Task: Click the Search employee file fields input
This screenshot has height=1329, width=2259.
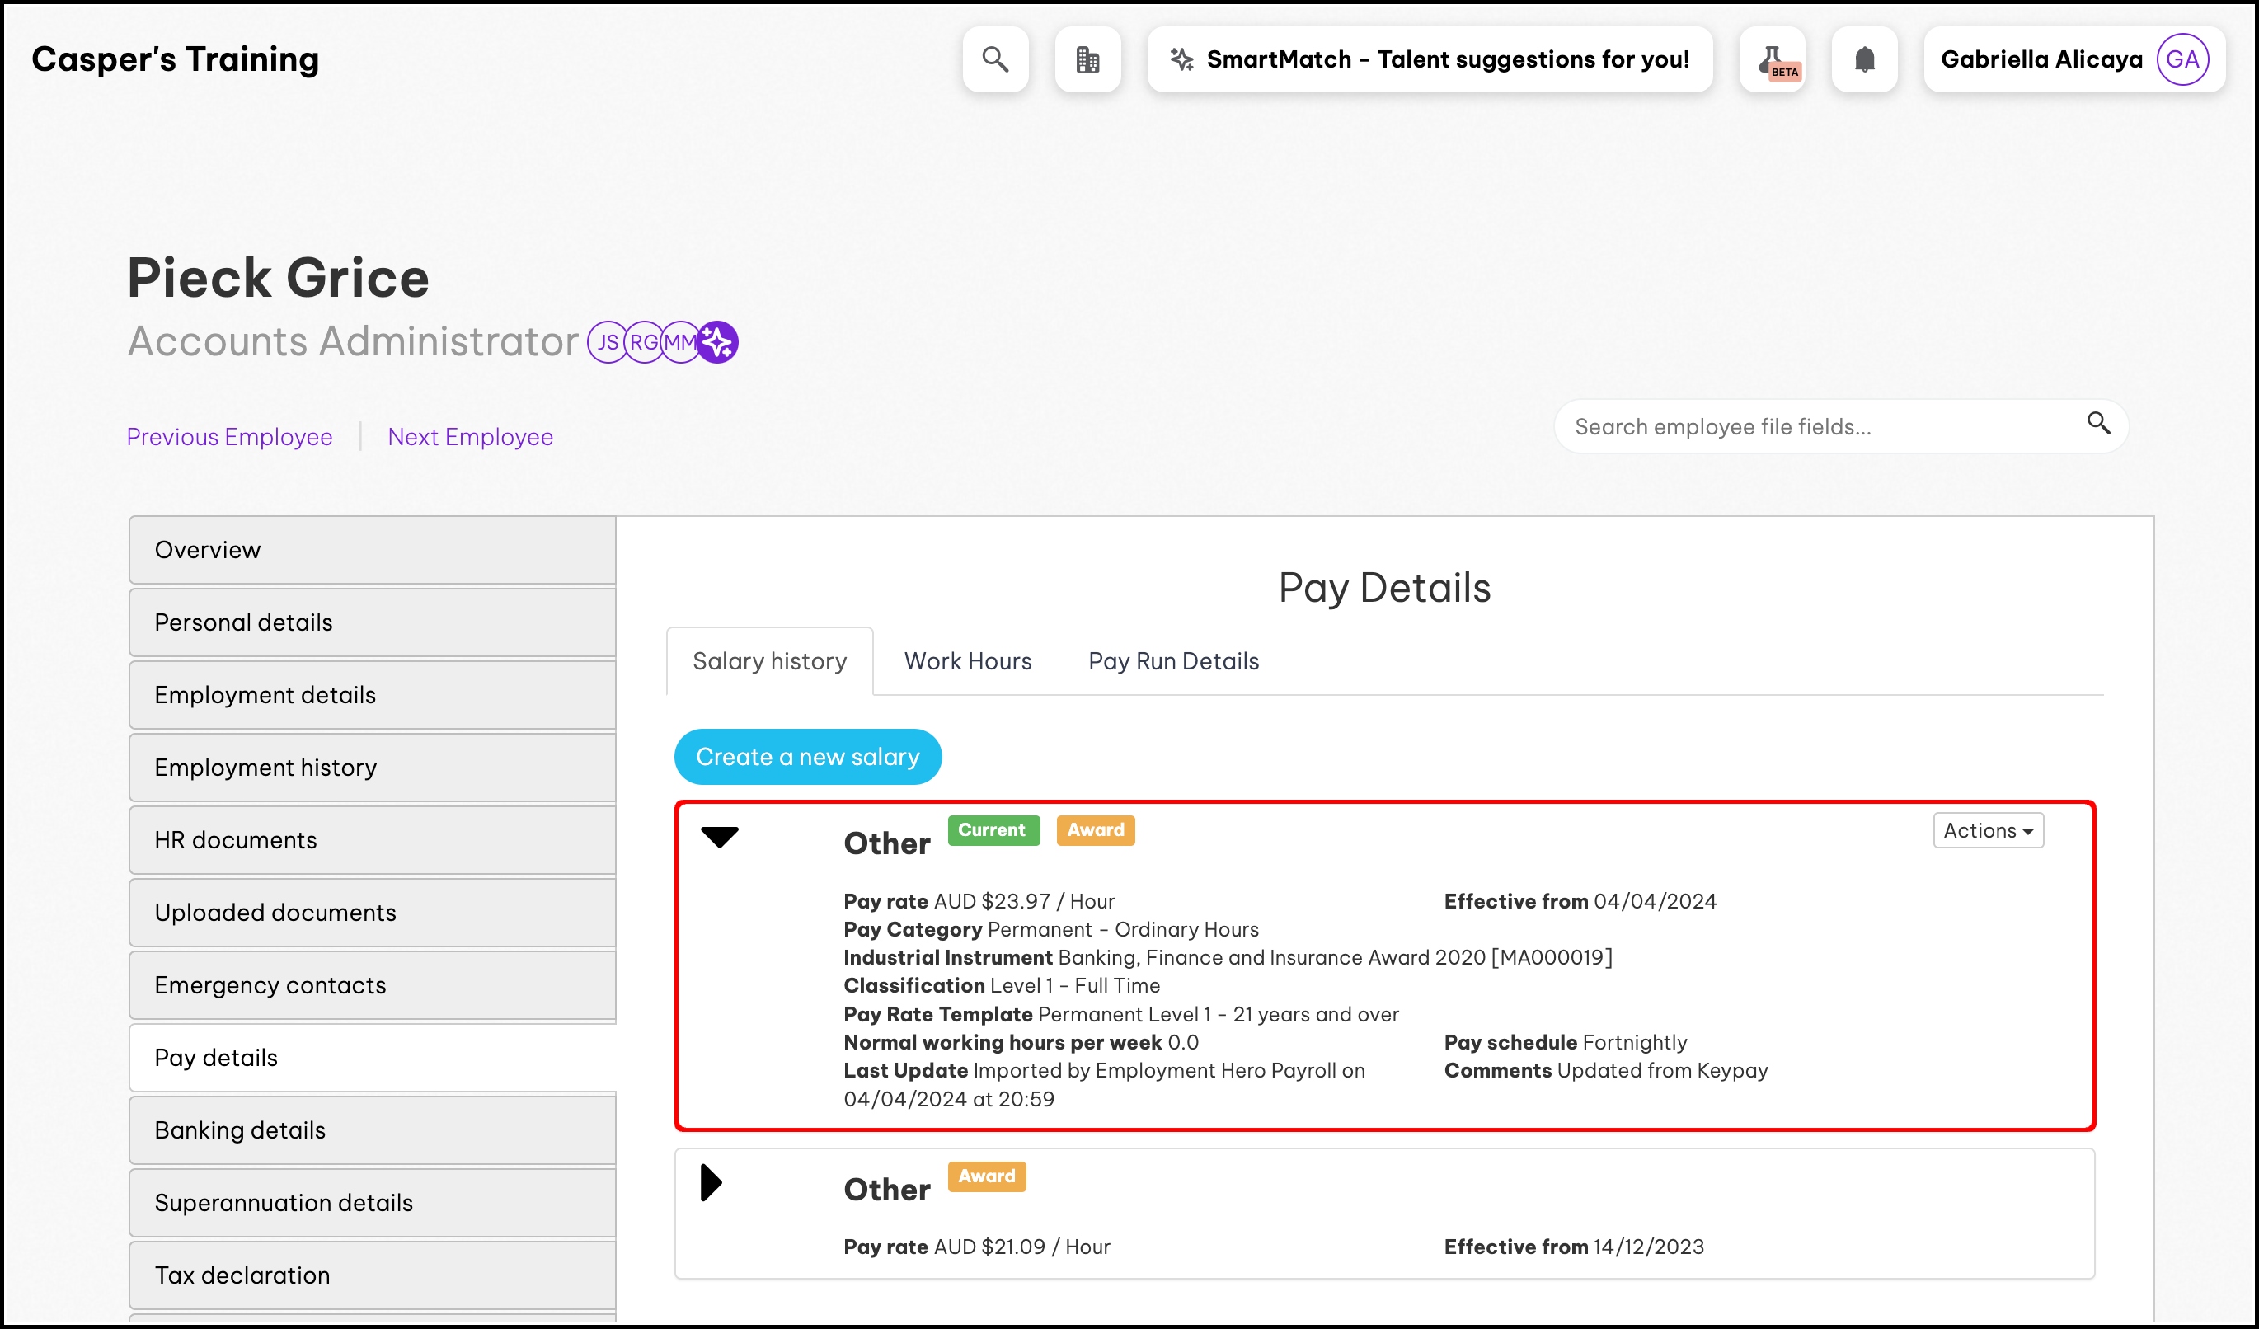Action: [1820, 426]
